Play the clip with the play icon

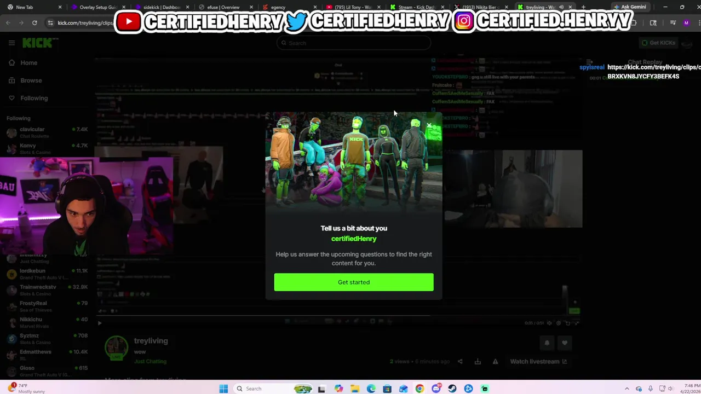pos(100,323)
